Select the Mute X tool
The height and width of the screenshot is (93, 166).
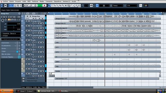tap(66, 6)
